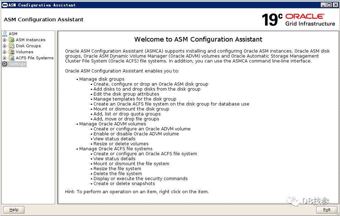Viewport: 340px width, 216px height.
Task: Click the ACFS File Systems folder icon
Action: click(x=12, y=58)
